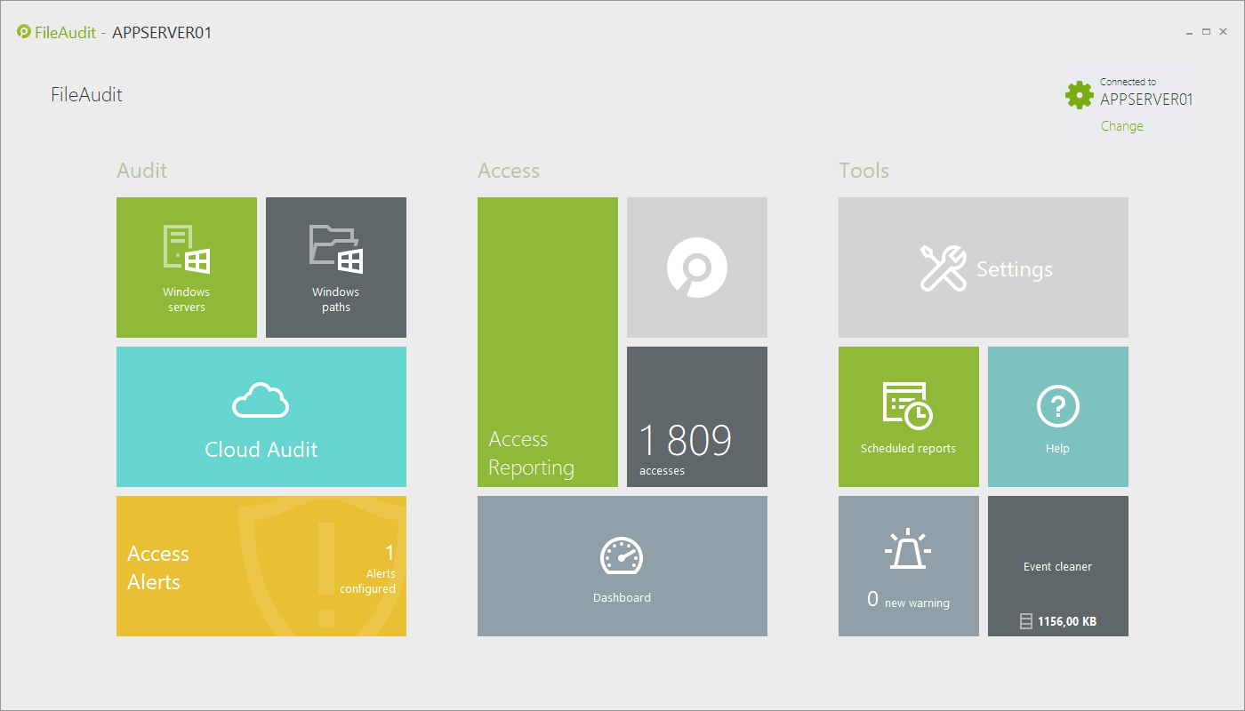Click the 1 809 accesses tile
Screen dimensions: 1245x711
(x=697, y=417)
